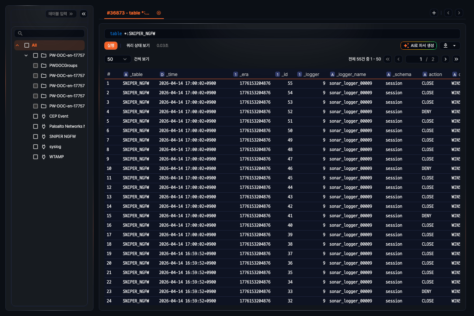This screenshot has height=316, width=474.
Task: Tick the WTAMP checkbox
Action: 36,157
